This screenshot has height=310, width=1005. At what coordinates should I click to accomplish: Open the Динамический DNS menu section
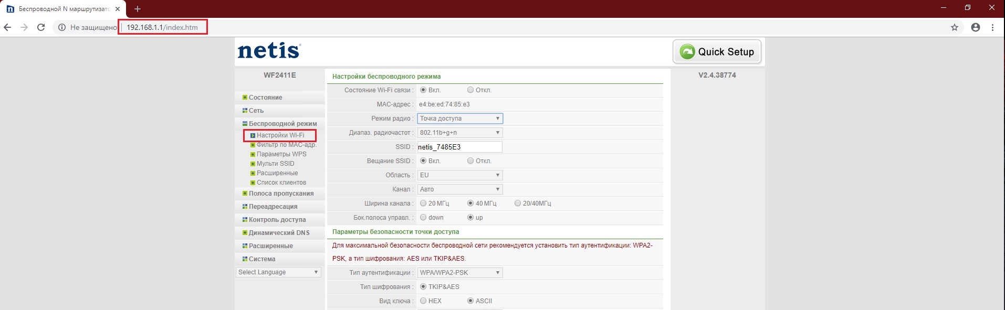pos(279,233)
